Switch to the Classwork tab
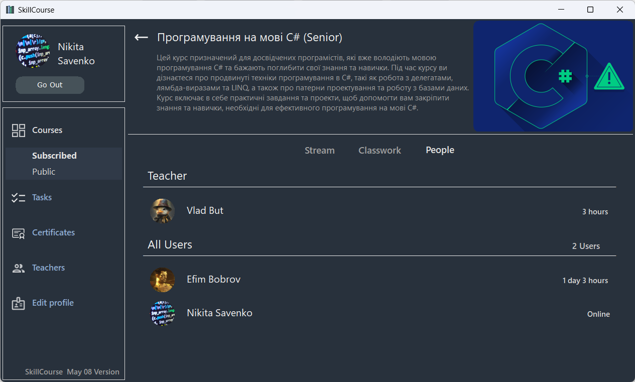Screen dimensions: 635x382 point(380,151)
